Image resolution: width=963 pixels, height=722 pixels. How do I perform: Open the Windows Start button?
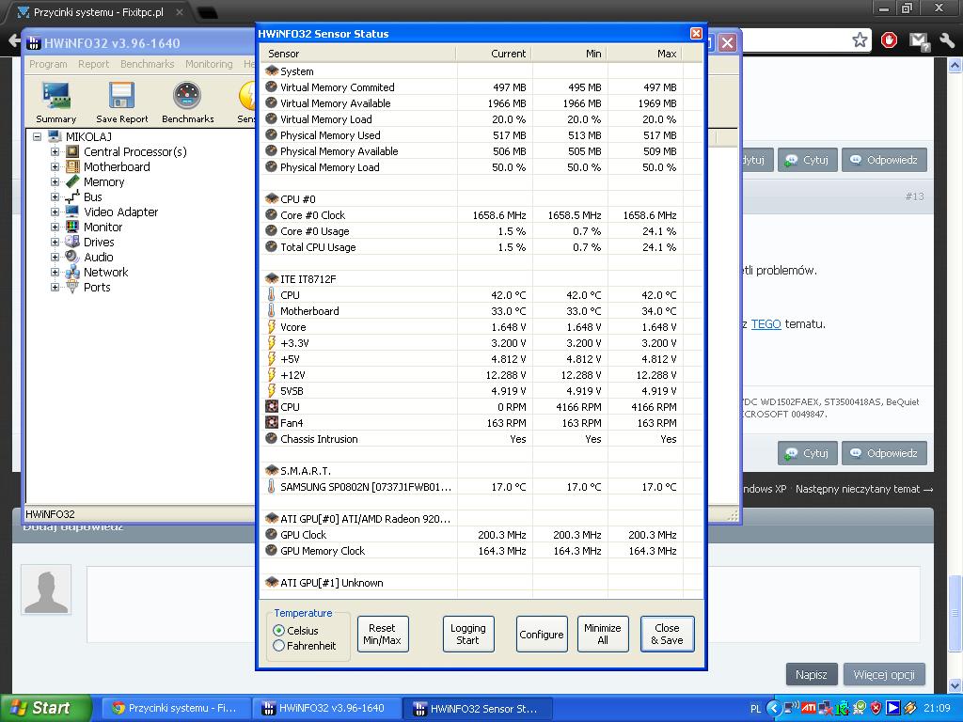[x=46, y=708]
